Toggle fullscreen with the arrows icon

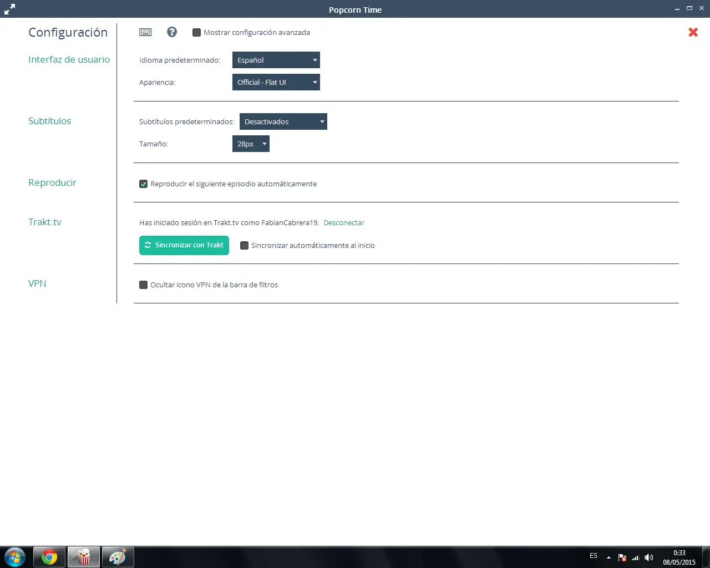point(9,9)
